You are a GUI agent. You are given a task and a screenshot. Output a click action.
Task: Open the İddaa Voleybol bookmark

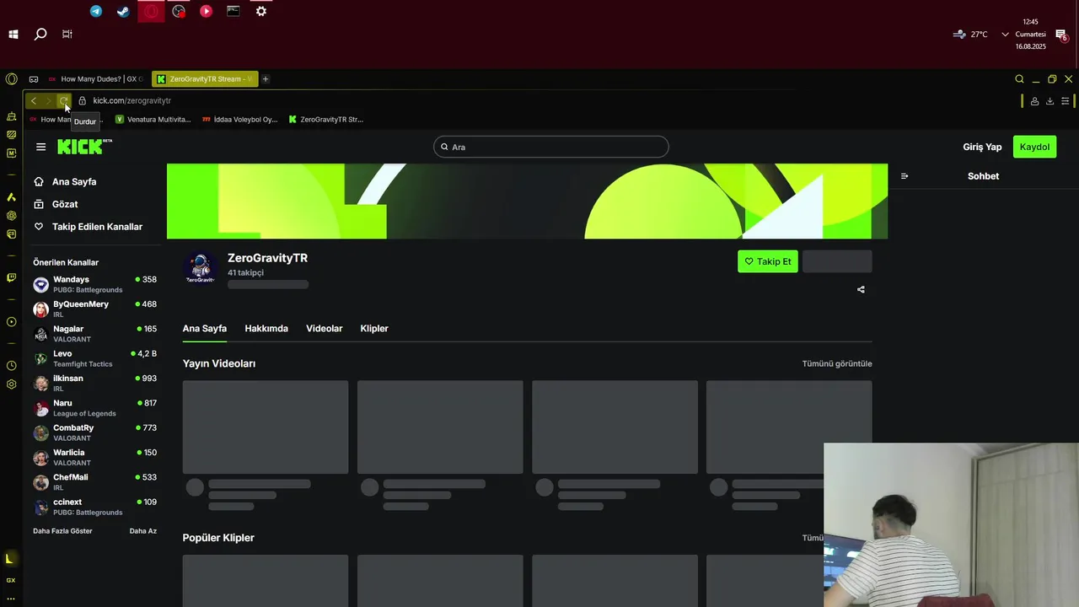(240, 120)
